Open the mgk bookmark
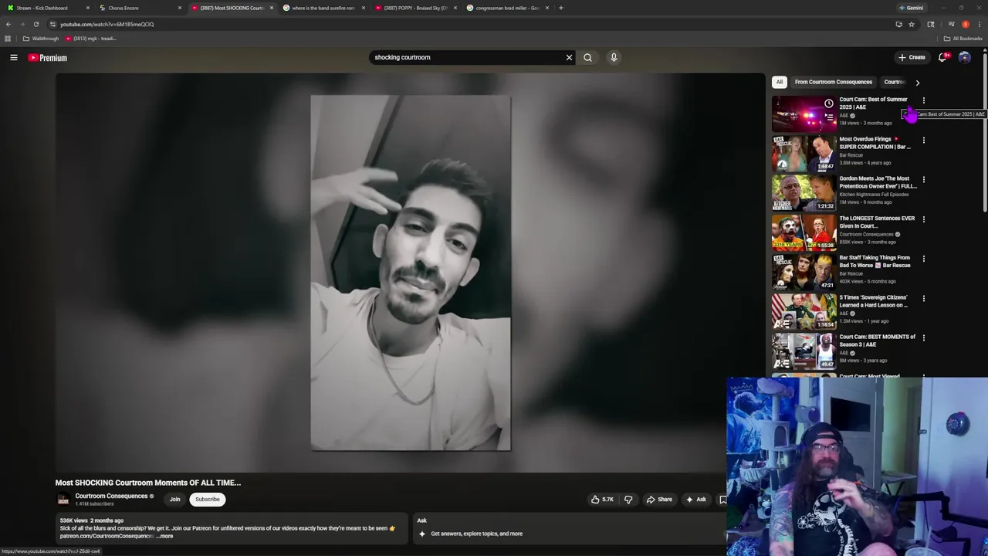This screenshot has height=556, width=988. coord(91,39)
